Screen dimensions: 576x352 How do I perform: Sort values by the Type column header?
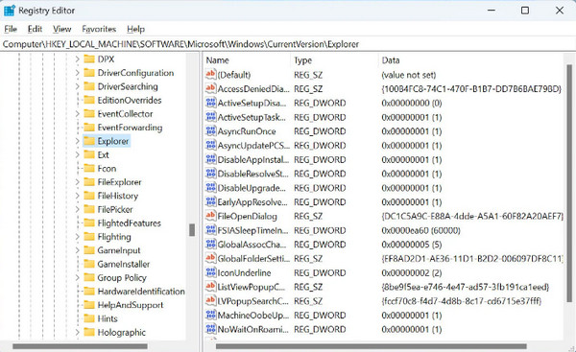point(334,60)
